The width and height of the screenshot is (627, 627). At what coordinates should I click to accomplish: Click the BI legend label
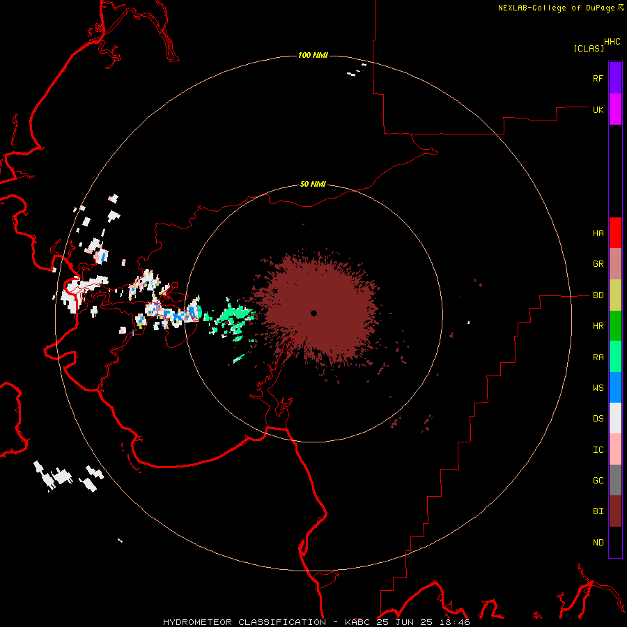click(x=598, y=511)
